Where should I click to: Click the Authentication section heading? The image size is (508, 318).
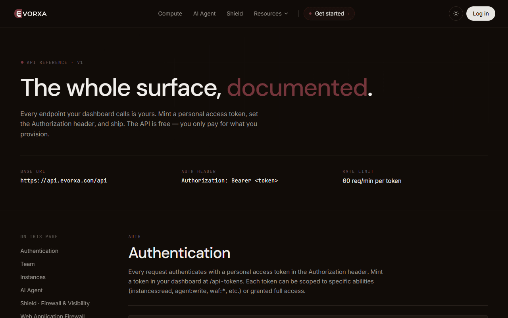coord(179,253)
